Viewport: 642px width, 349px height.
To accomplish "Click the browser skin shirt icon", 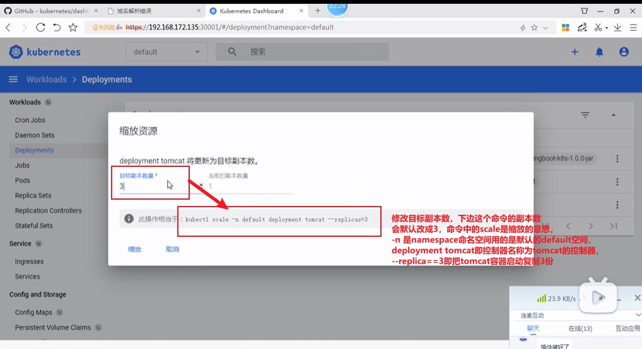I will pyautogui.click(x=584, y=11).
